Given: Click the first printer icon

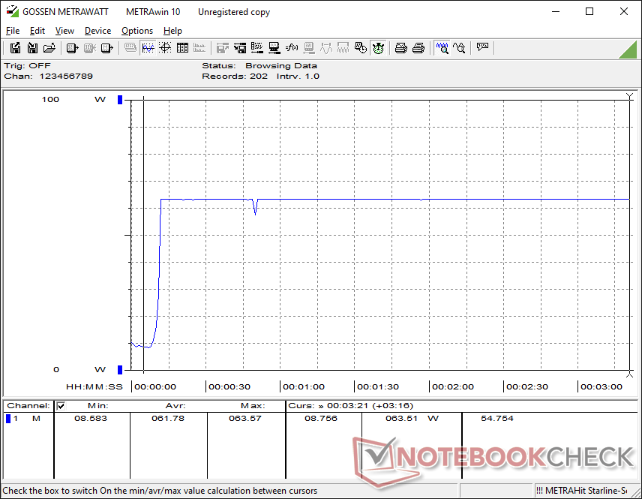Looking at the screenshot, I should 401,48.
